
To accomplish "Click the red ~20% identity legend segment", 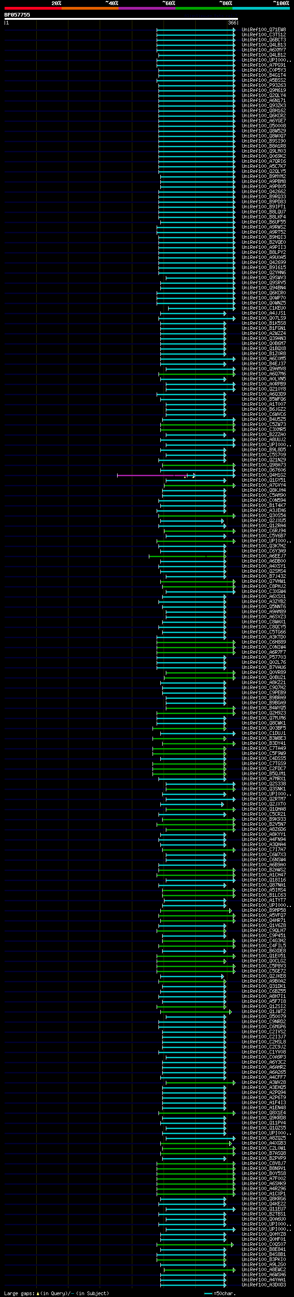I will pos(33,8).
